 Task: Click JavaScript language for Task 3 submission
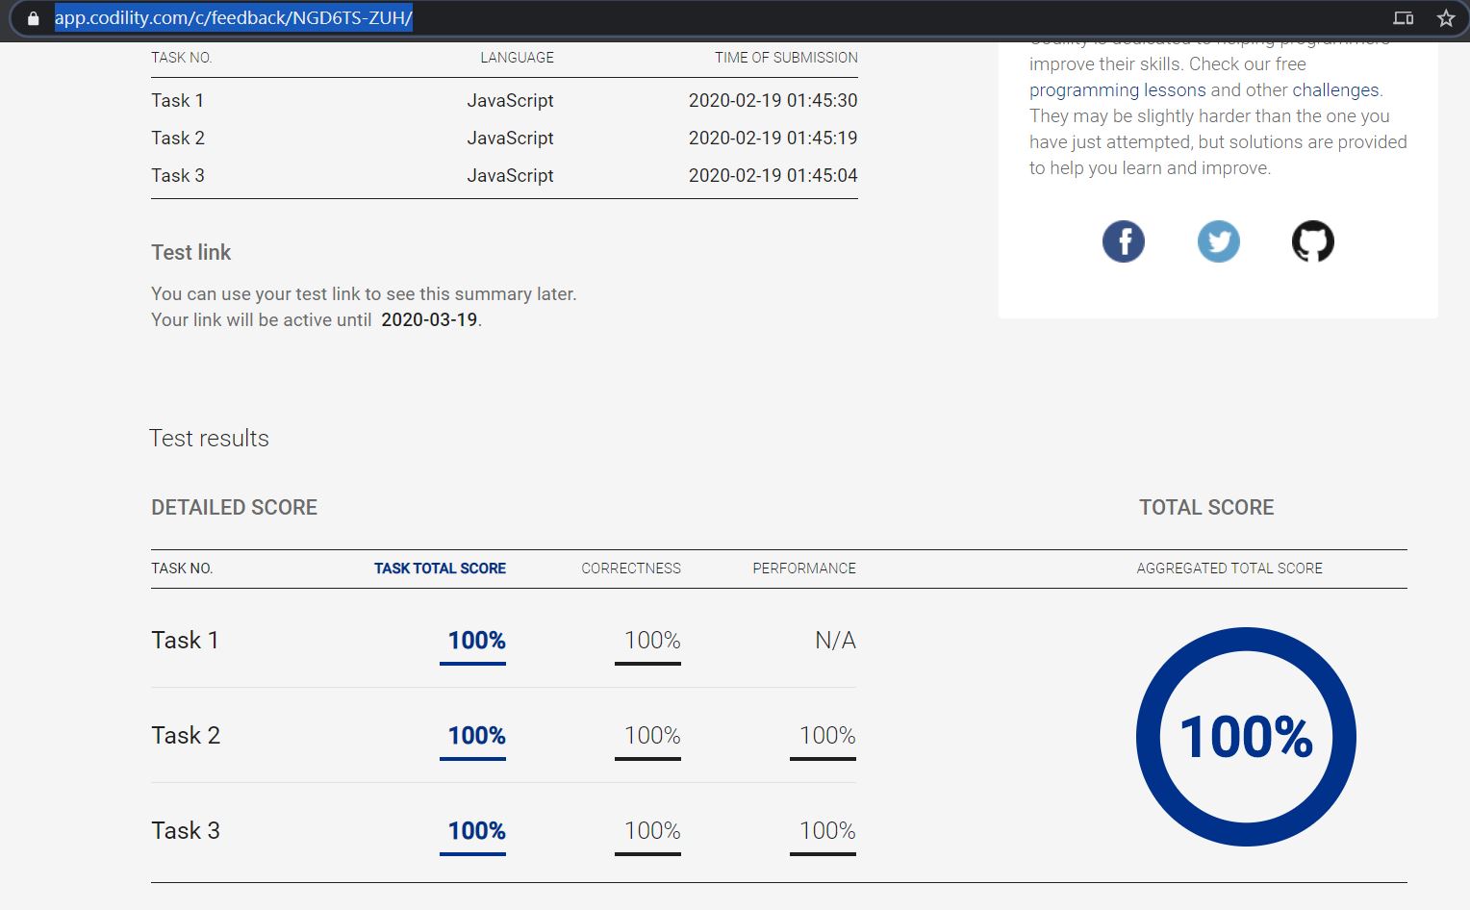point(510,176)
